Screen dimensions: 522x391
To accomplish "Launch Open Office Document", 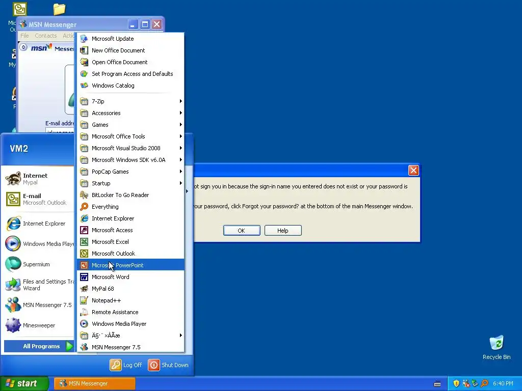I will pos(130,62).
